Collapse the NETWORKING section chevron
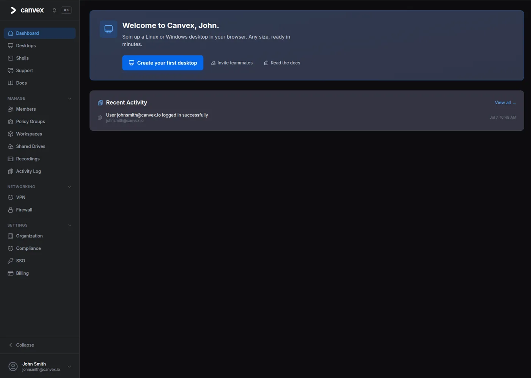The width and height of the screenshot is (531, 378). point(70,187)
